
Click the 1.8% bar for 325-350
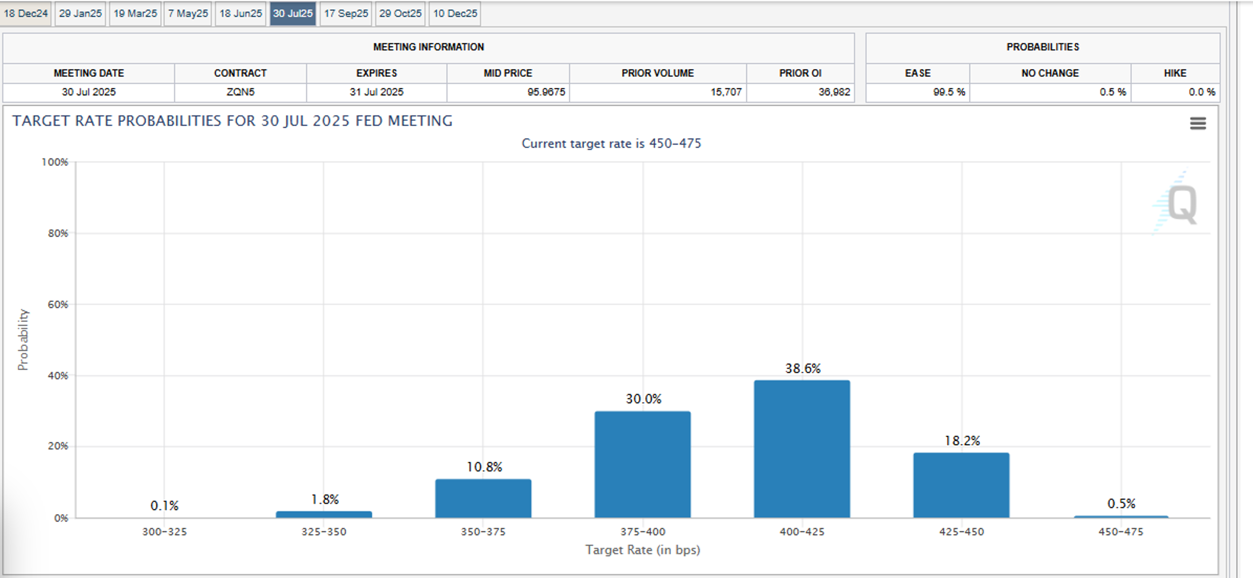pos(324,514)
